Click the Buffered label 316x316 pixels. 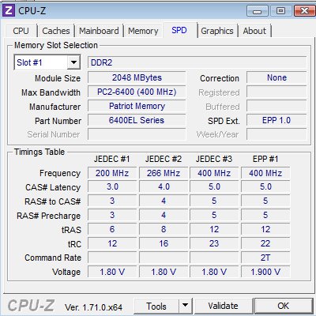coord(223,107)
